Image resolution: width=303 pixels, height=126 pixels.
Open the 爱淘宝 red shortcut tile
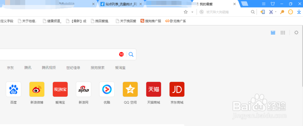[60, 89]
